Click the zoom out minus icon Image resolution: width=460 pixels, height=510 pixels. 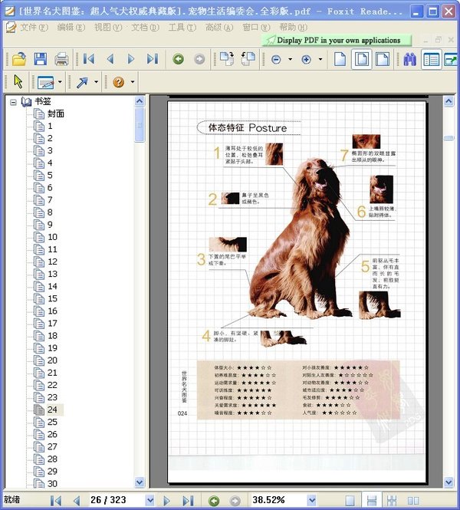coord(276,59)
